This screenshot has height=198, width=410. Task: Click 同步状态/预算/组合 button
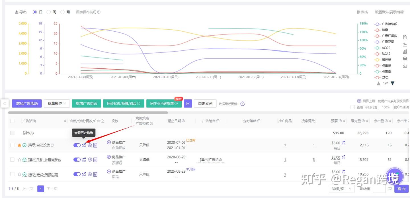124,103
